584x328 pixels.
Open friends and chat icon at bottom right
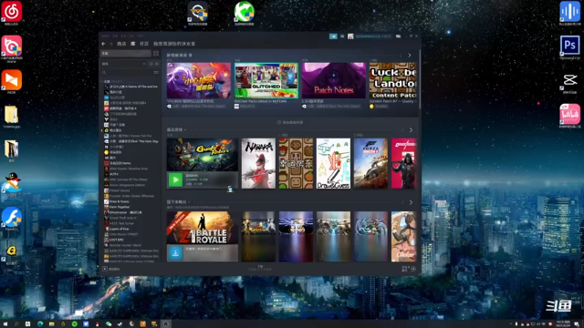click(x=413, y=269)
